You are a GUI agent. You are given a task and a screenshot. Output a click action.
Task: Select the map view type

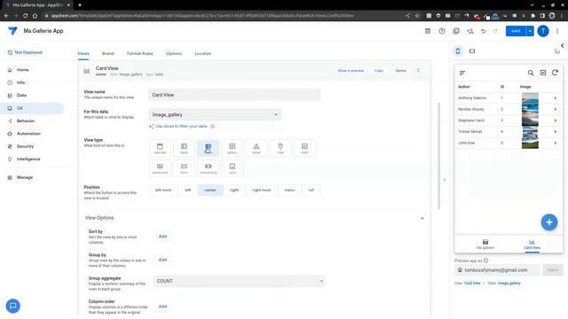(280, 148)
